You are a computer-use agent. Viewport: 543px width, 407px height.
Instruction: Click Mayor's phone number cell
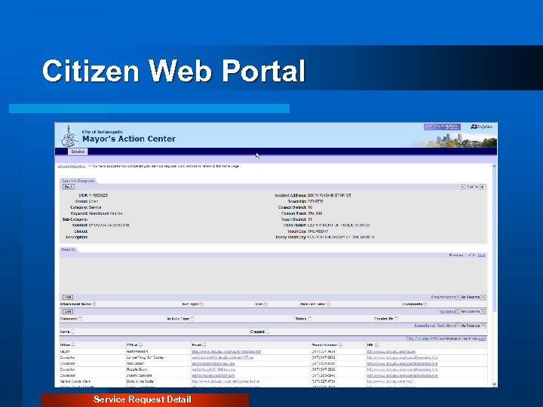(324, 352)
